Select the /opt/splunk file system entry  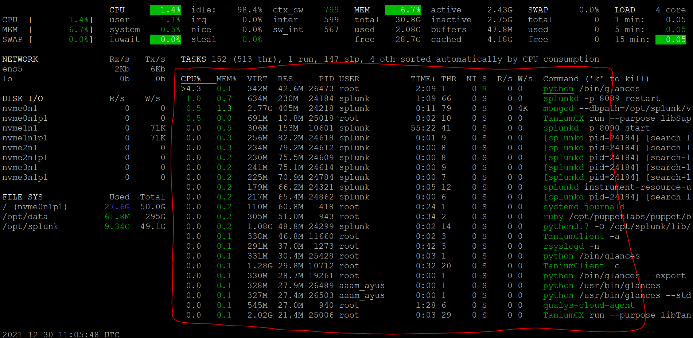click(31, 226)
